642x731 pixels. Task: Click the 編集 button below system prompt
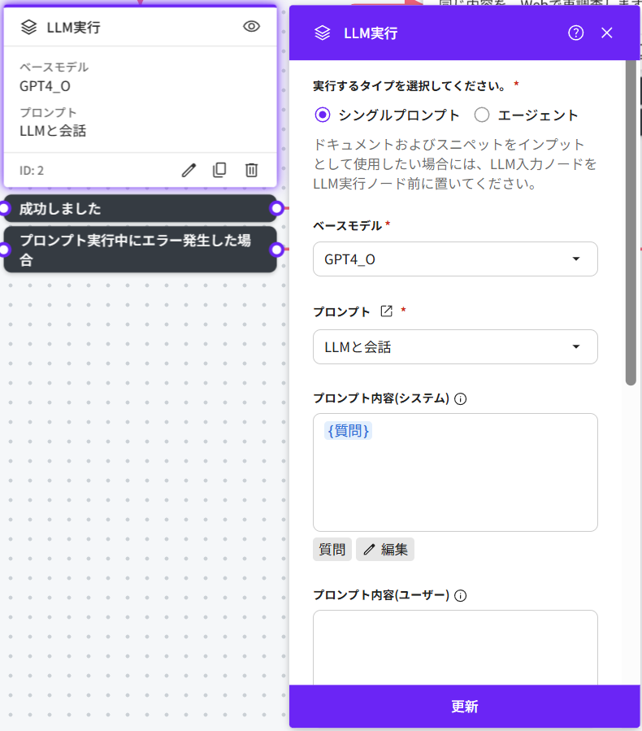pyautogui.click(x=385, y=550)
